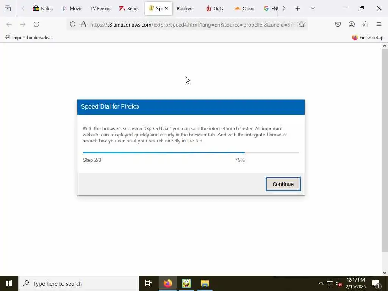Open Save to Pocket icon
388x291 pixels.
(338, 24)
